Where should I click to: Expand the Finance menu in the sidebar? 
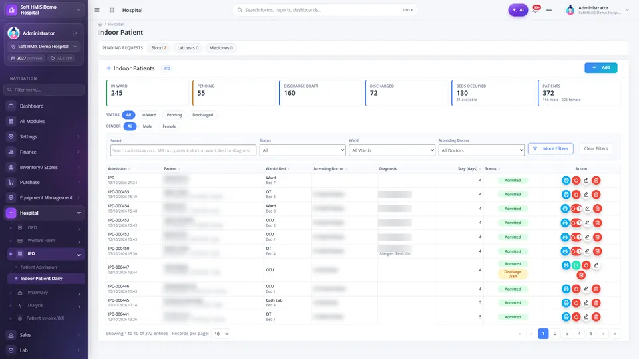44,152
